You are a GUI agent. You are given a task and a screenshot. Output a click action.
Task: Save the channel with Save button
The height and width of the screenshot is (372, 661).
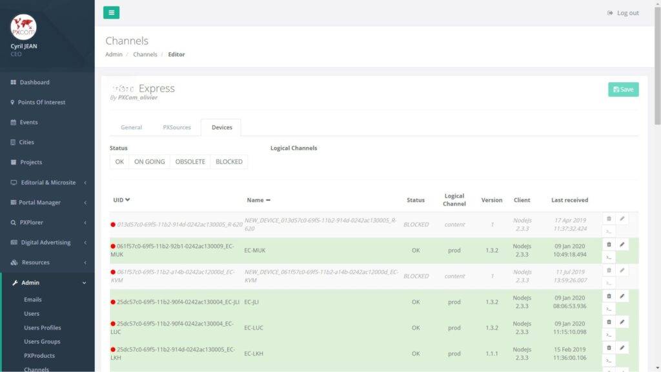623,89
